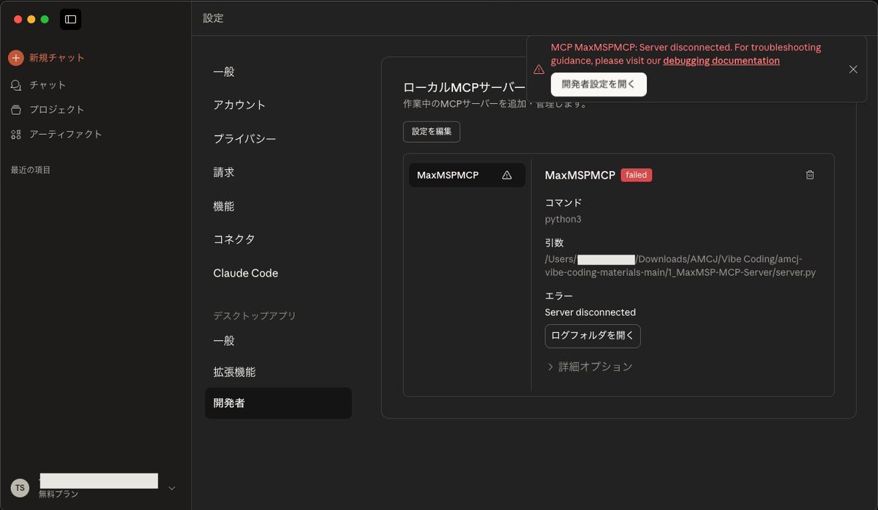Toggle the sidebar panel icon

click(71, 19)
